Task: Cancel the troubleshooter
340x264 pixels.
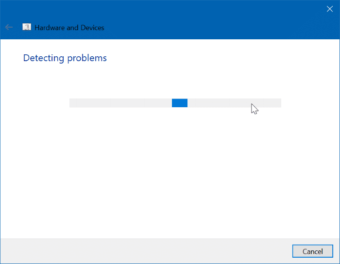Action: click(x=312, y=251)
